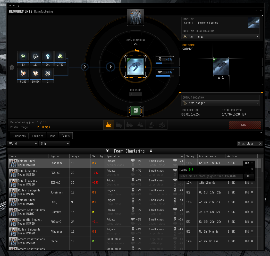
Task: Click the place bid amount field
Action: click(x=211, y=176)
